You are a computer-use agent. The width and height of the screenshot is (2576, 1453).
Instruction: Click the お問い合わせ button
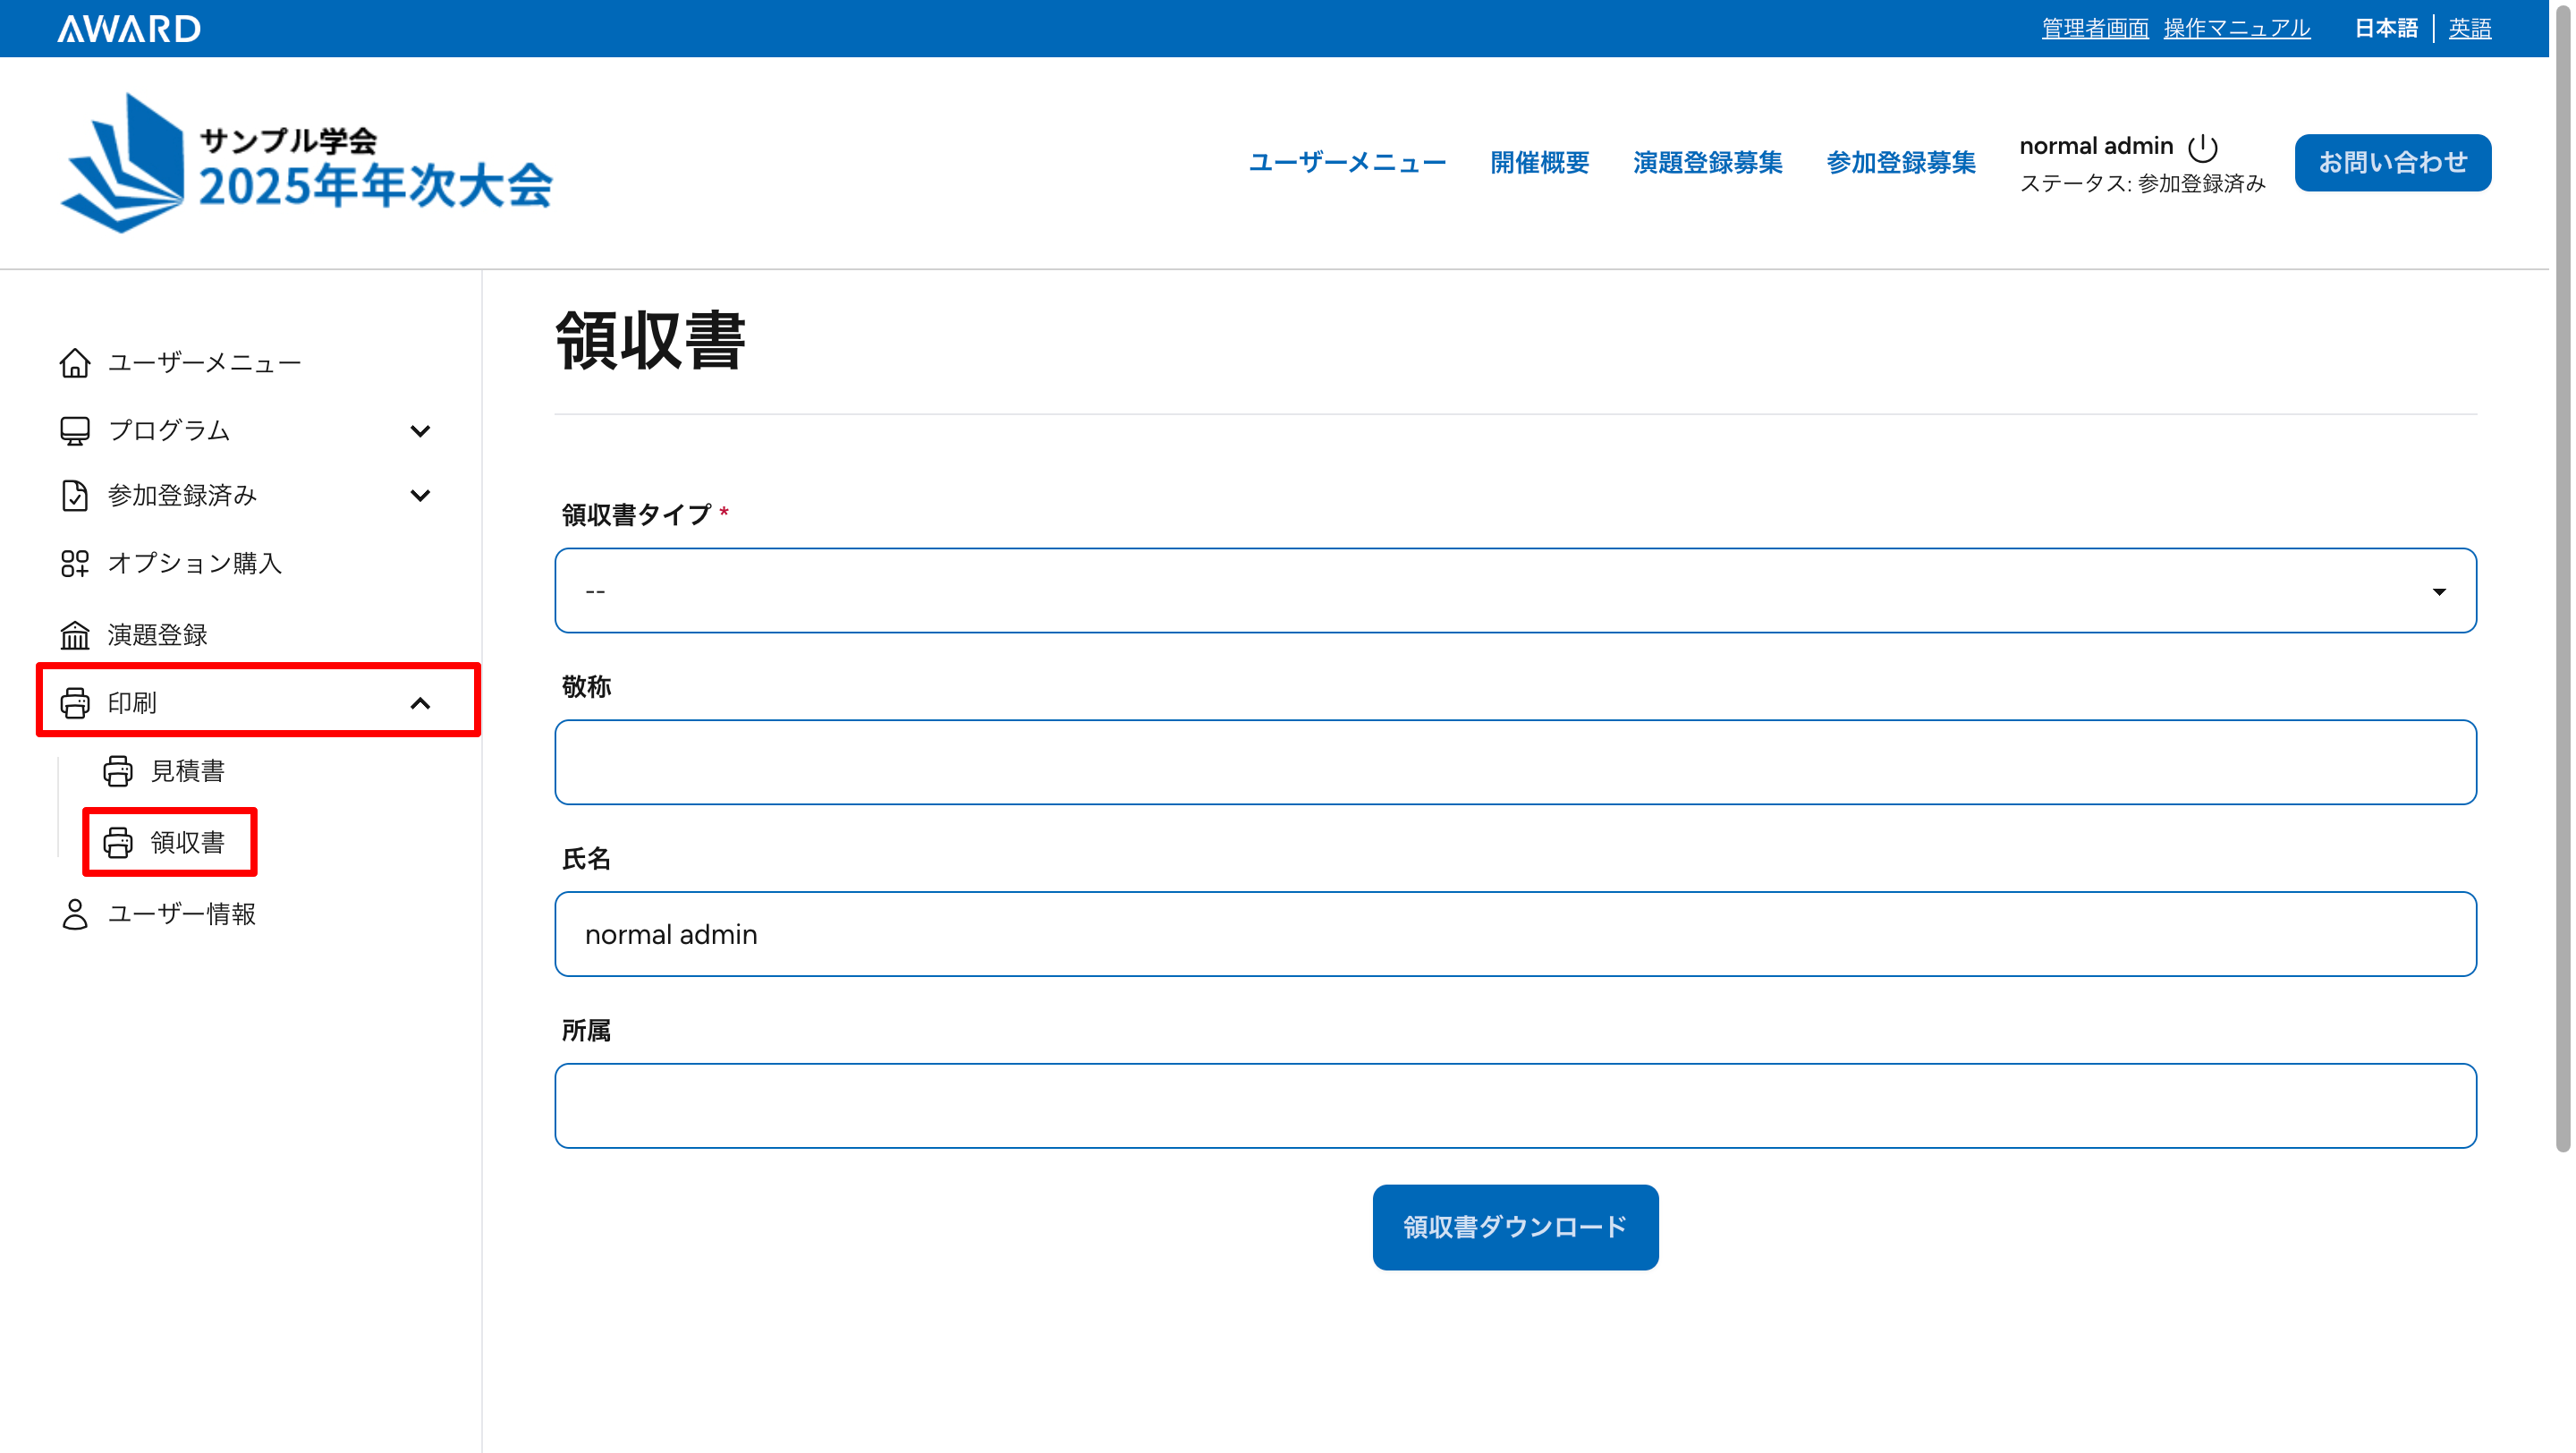click(2392, 163)
